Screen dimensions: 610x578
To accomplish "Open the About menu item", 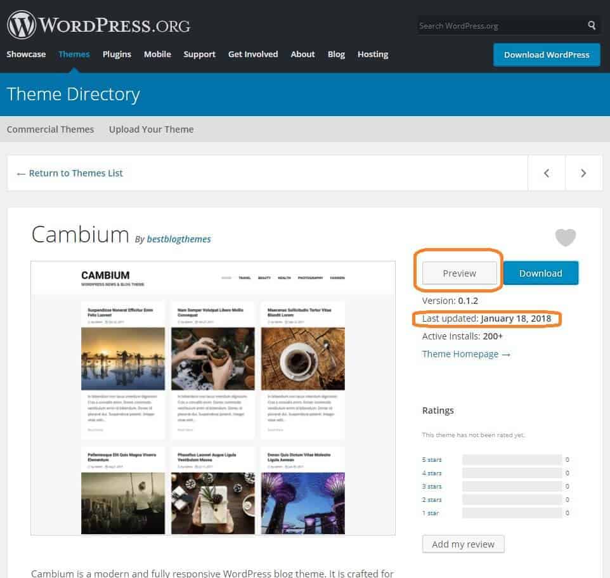I will point(302,55).
